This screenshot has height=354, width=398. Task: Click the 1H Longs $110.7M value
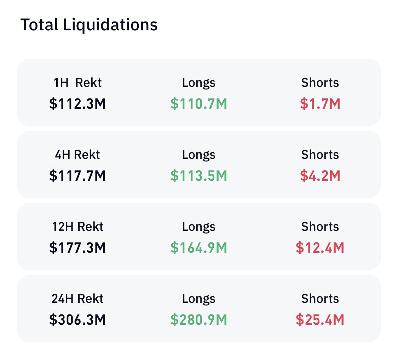coord(199,103)
